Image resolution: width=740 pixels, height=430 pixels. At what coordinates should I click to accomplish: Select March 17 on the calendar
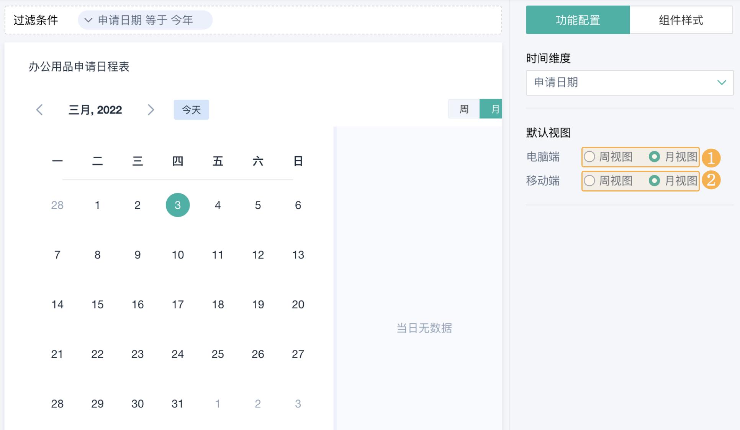tap(177, 304)
